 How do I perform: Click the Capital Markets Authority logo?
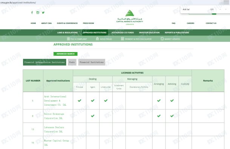click(130, 17)
